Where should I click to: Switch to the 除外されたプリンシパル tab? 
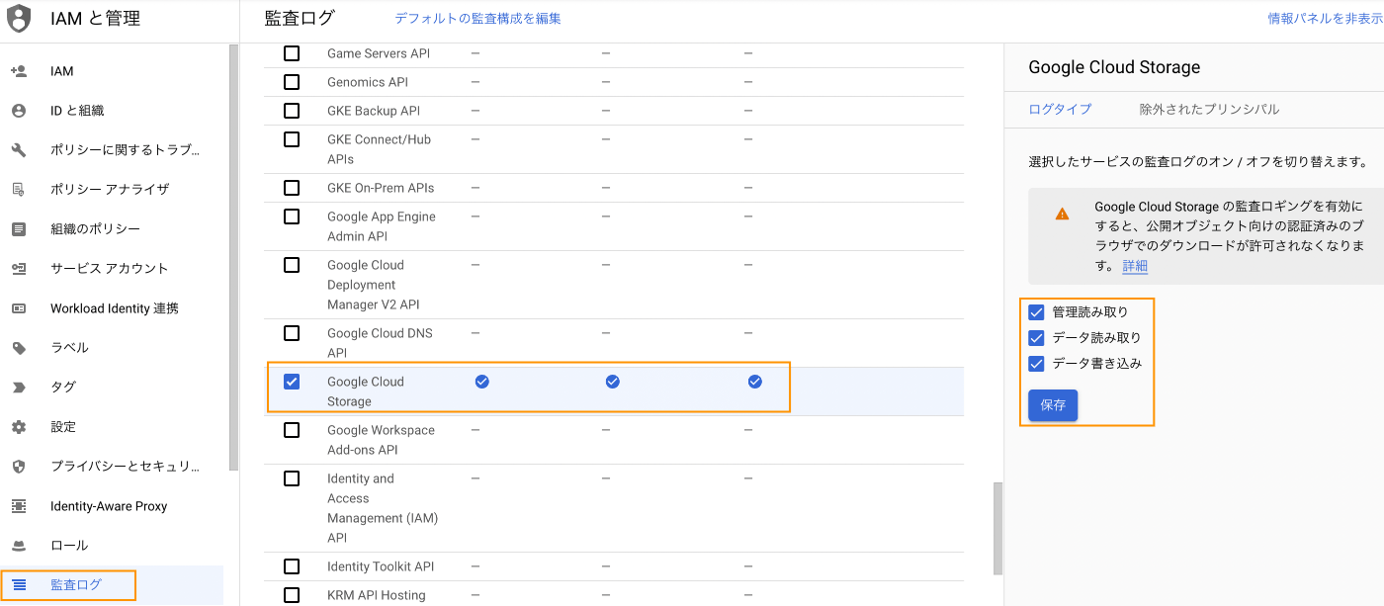pyautogui.click(x=1209, y=110)
